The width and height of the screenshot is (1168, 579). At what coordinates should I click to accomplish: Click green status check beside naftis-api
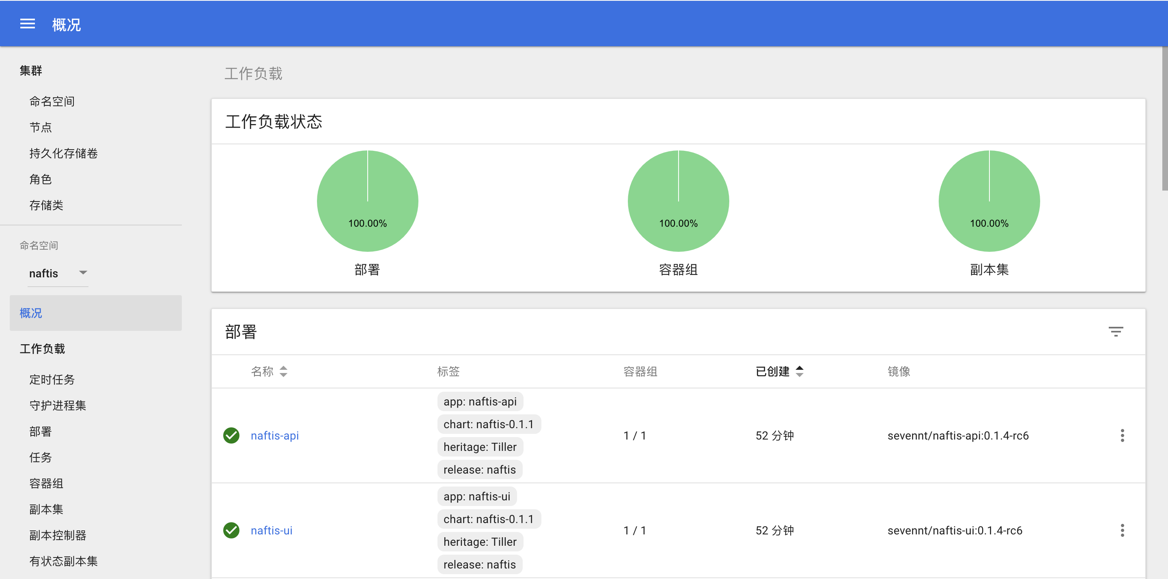coord(231,435)
